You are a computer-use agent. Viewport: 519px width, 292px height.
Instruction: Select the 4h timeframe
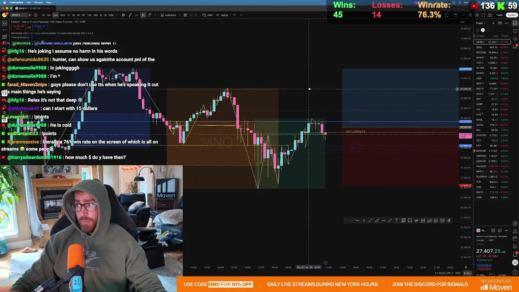pos(78,15)
